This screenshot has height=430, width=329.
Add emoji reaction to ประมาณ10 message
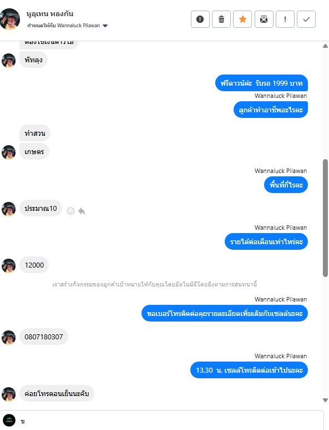click(x=71, y=211)
